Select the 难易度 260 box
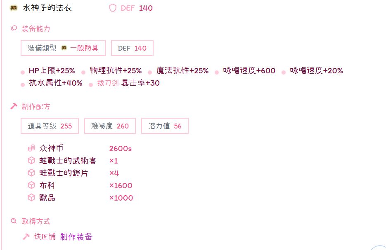Viewport: 386px width, 250px height. coord(110,126)
